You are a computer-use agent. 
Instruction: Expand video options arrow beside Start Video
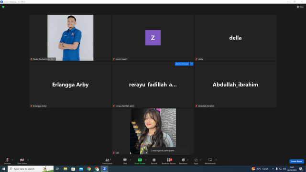pos(28,160)
